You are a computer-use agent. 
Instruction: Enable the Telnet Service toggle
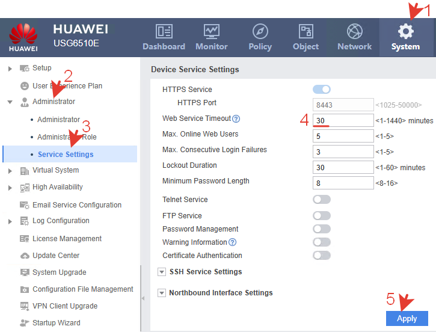pos(322,200)
